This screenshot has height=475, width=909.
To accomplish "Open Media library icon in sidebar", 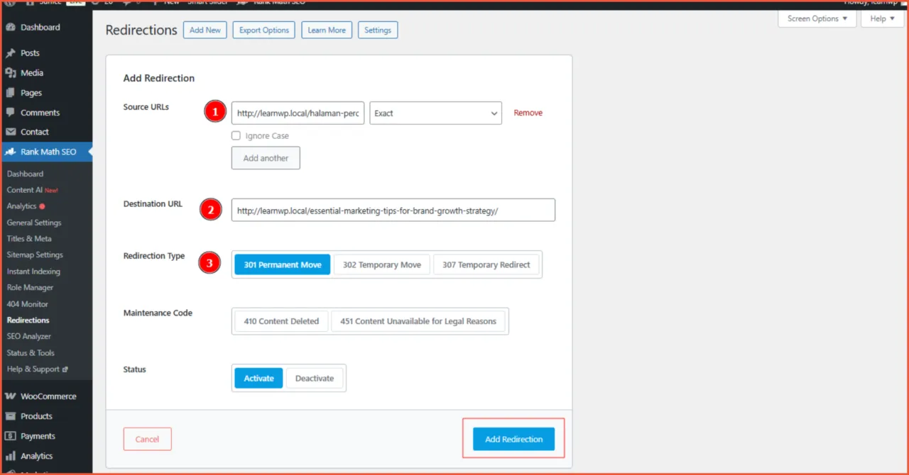I will (11, 73).
